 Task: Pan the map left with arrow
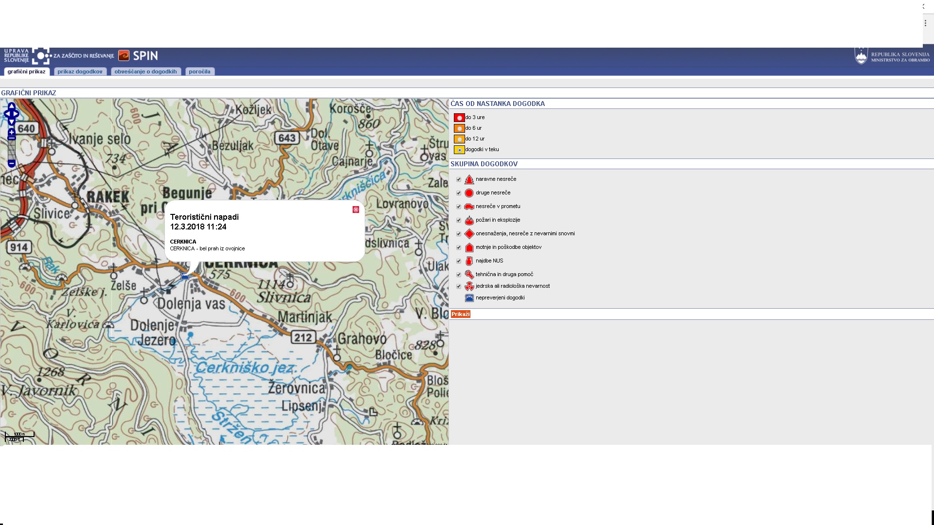pyautogui.click(x=6, y=114)
